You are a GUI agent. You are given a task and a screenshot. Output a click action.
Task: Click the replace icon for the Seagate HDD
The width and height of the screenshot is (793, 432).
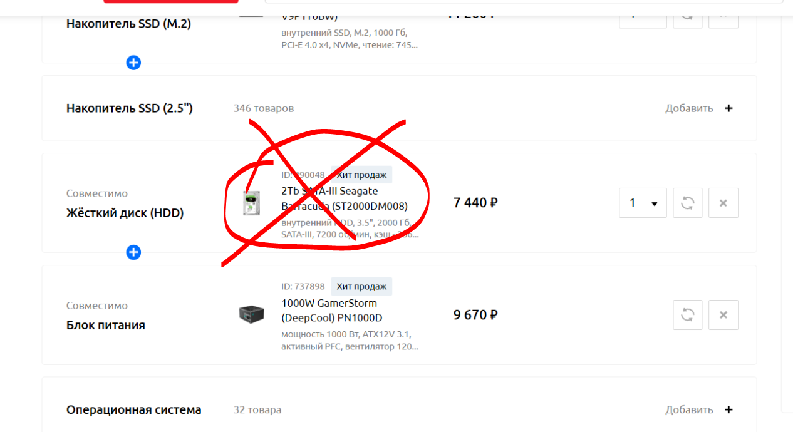click(x=688, y=203)
